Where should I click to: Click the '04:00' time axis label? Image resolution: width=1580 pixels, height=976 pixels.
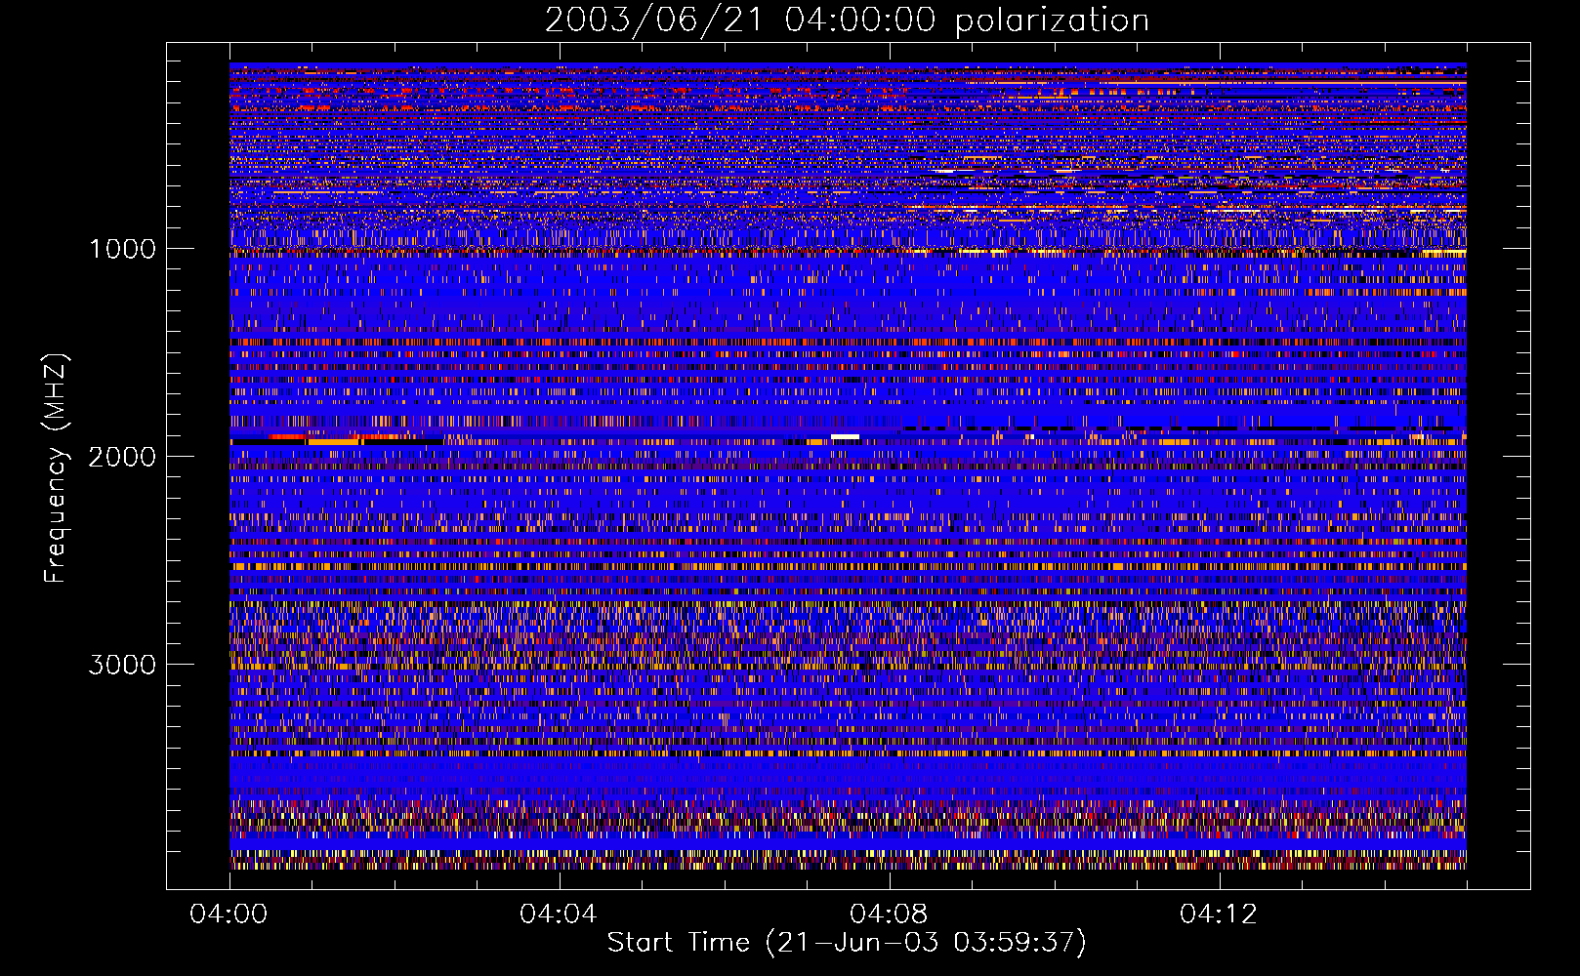[229, 915]
